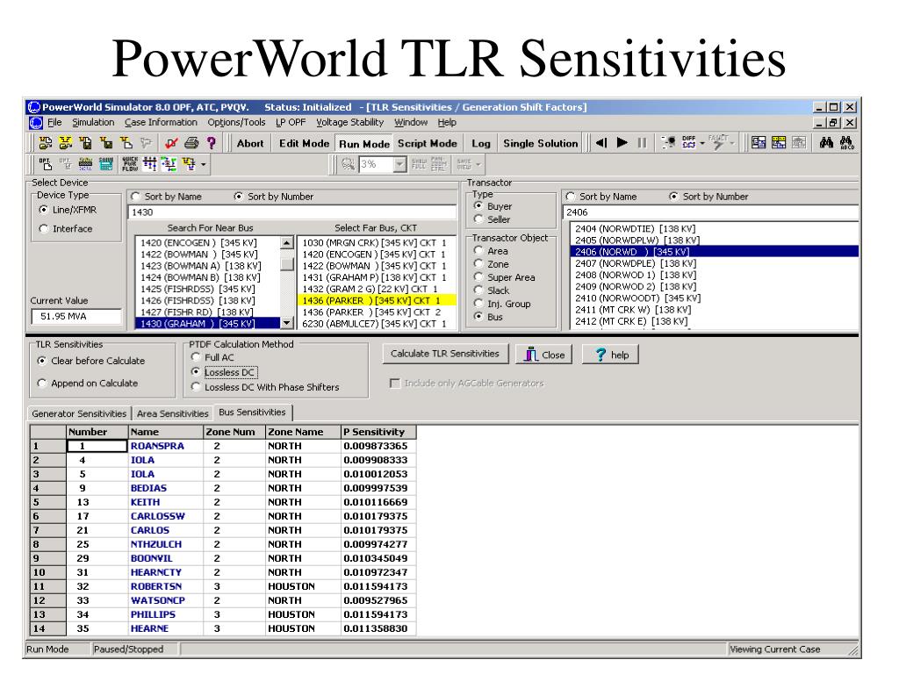Open the Options/Tools menu

pyautogui.click(x=236, y=122)
